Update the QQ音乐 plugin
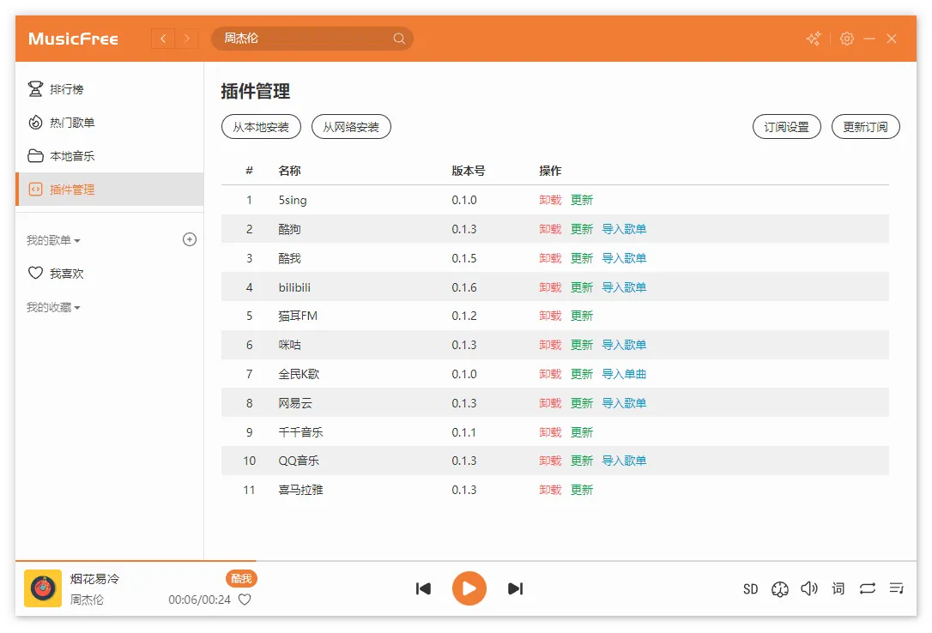 (582, 461)
